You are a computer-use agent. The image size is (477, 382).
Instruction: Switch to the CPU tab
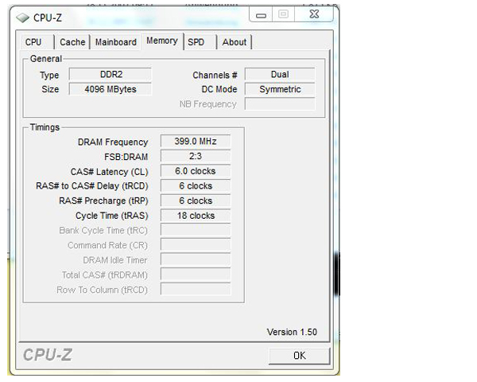[x=37, y=42]
